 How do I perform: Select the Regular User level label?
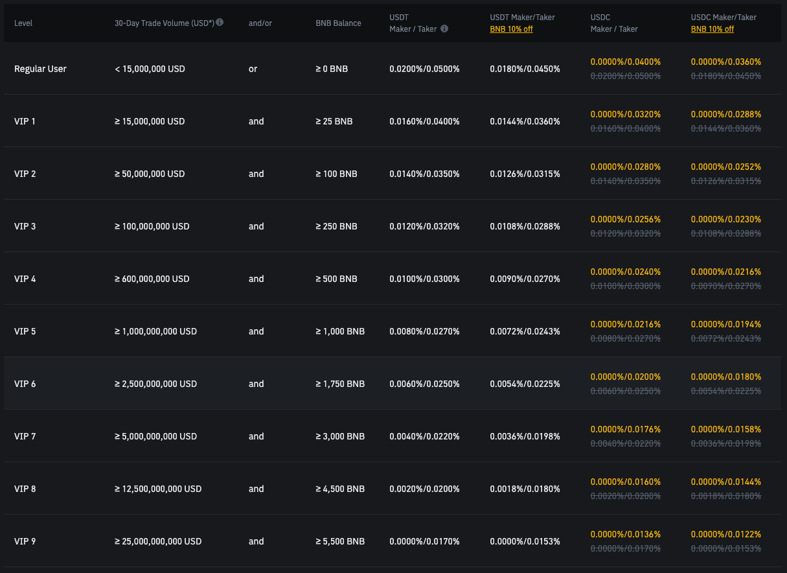pos(40,69)
